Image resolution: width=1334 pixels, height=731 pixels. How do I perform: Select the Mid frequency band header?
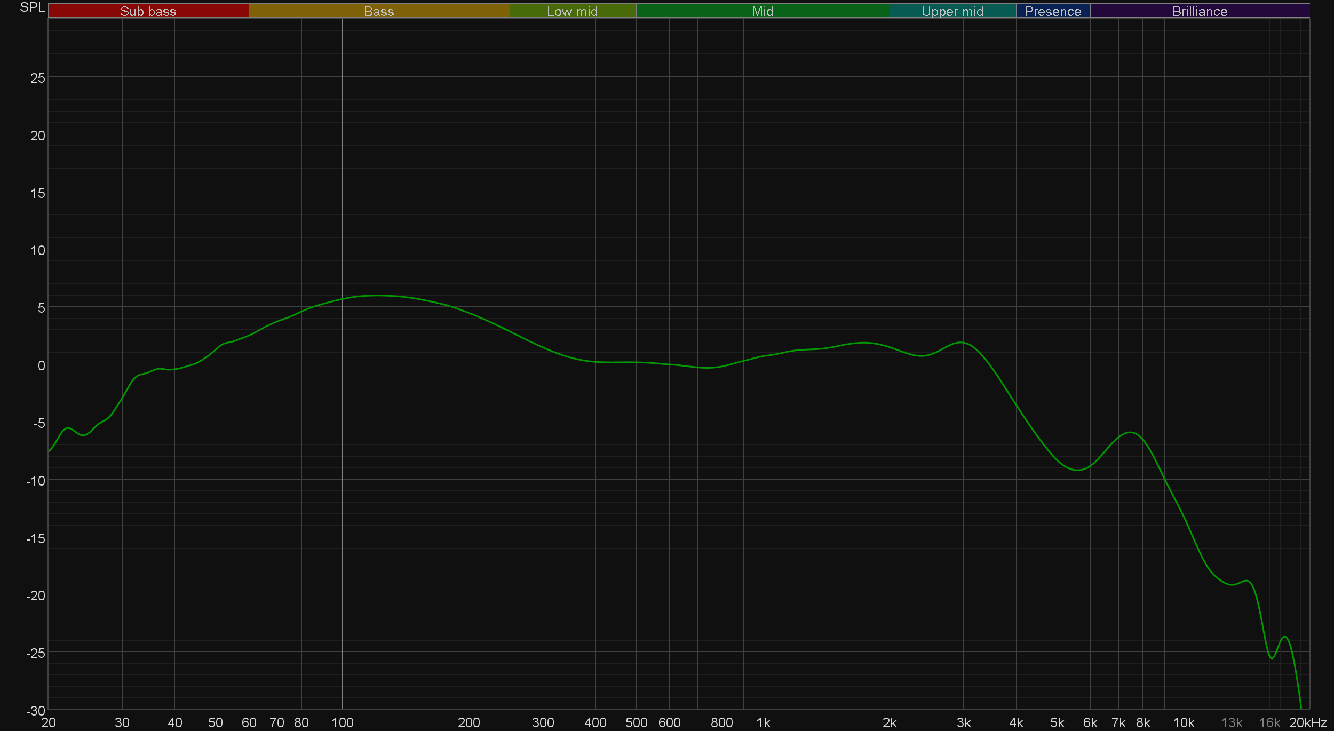pyautogui.click(x=762, y=11)
